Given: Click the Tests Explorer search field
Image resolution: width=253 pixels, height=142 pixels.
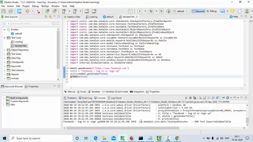Looking at the screenshot, I should (x=31, y=24).
